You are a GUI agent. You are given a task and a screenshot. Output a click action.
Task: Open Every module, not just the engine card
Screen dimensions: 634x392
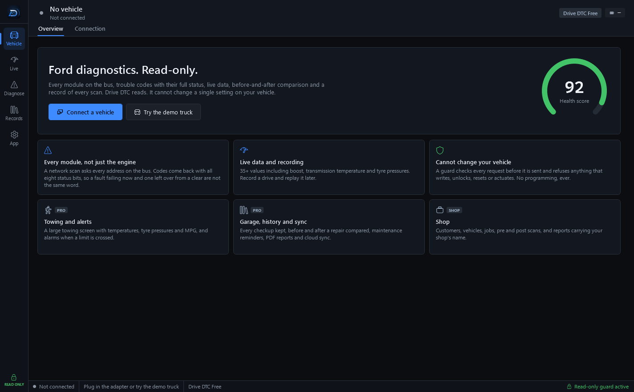pyautogui.click(x=133, y=167)
